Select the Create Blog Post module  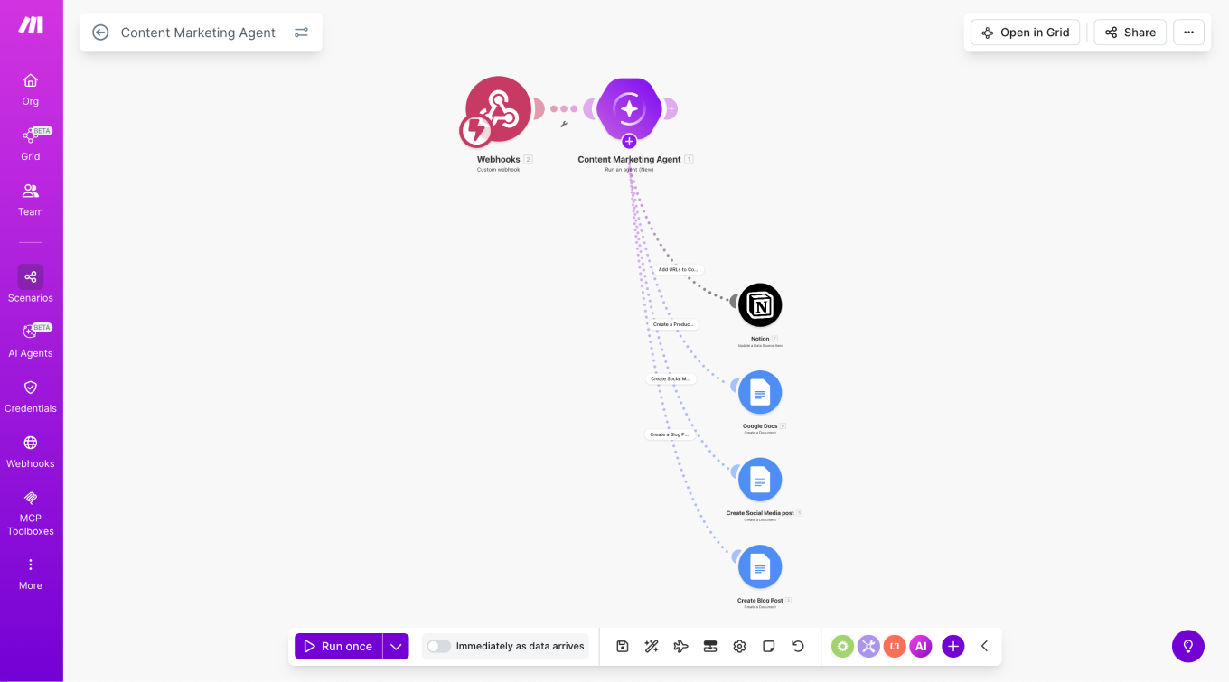[x=760, y=567]
